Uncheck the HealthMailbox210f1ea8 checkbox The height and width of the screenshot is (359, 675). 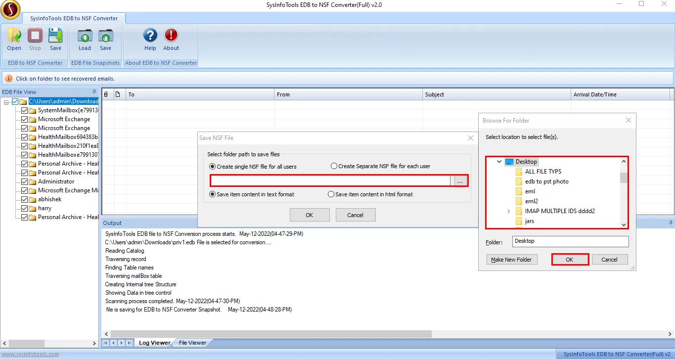(25, 146)
